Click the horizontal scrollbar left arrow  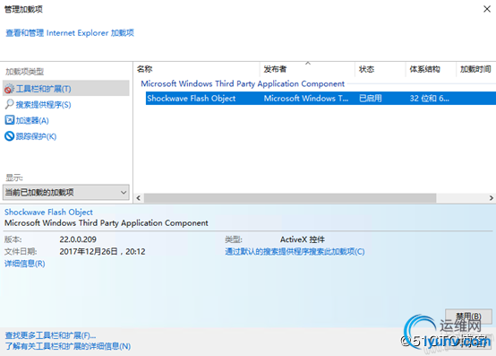(139, 198)
